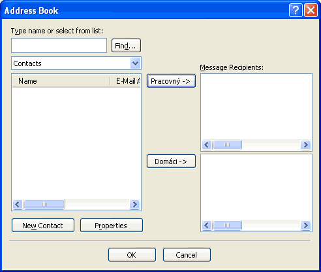Add contact with Pracovný -> button

point(171,81)
